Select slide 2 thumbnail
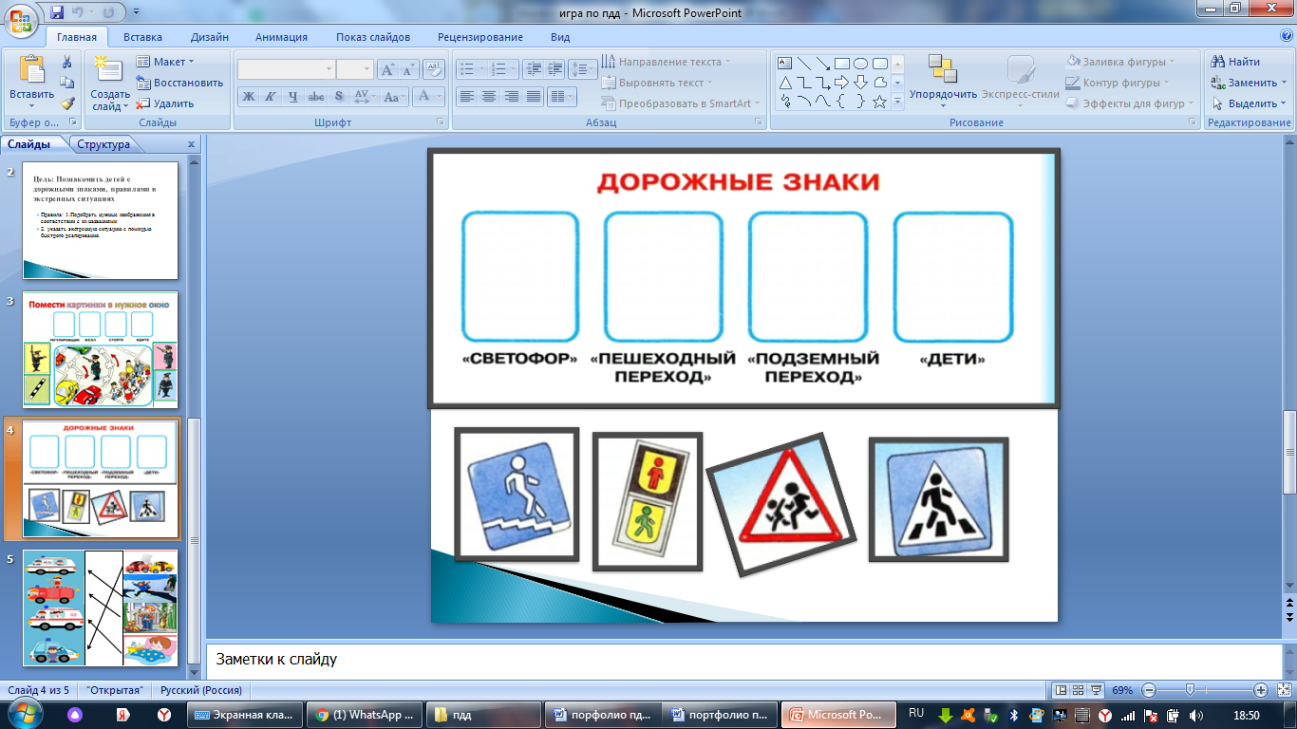 (x=101, y=220)
